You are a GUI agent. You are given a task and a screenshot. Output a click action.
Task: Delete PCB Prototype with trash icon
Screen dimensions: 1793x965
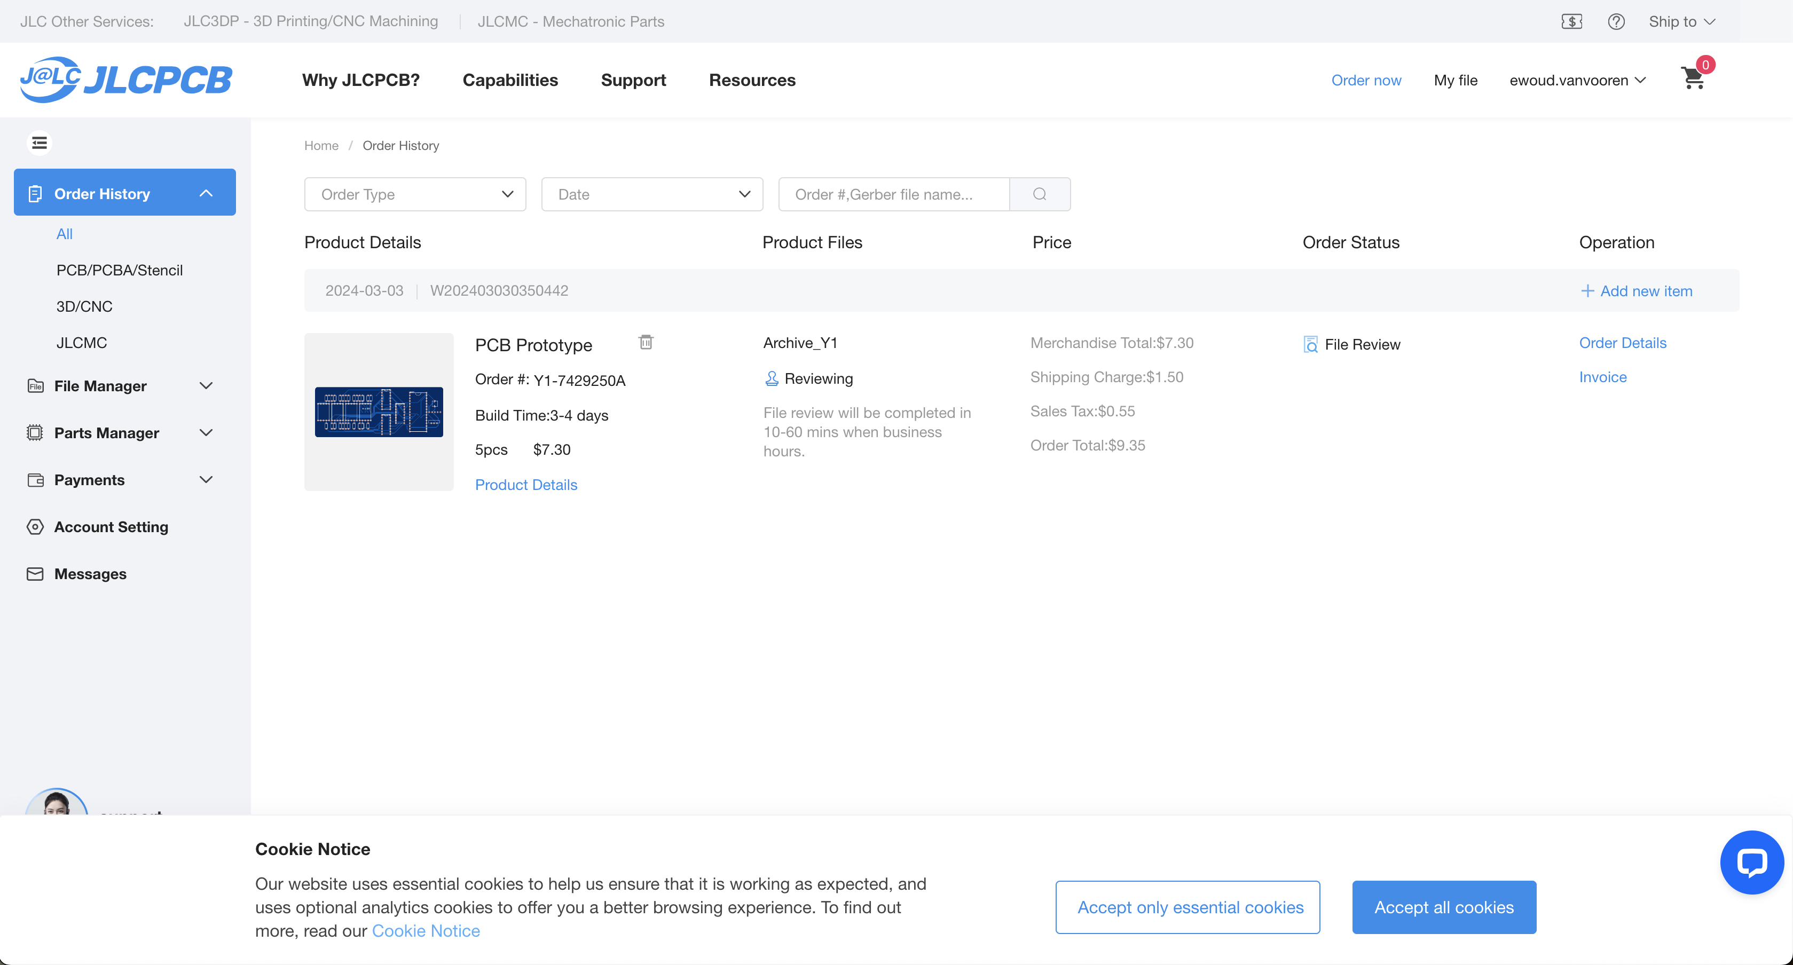(646, 342)
